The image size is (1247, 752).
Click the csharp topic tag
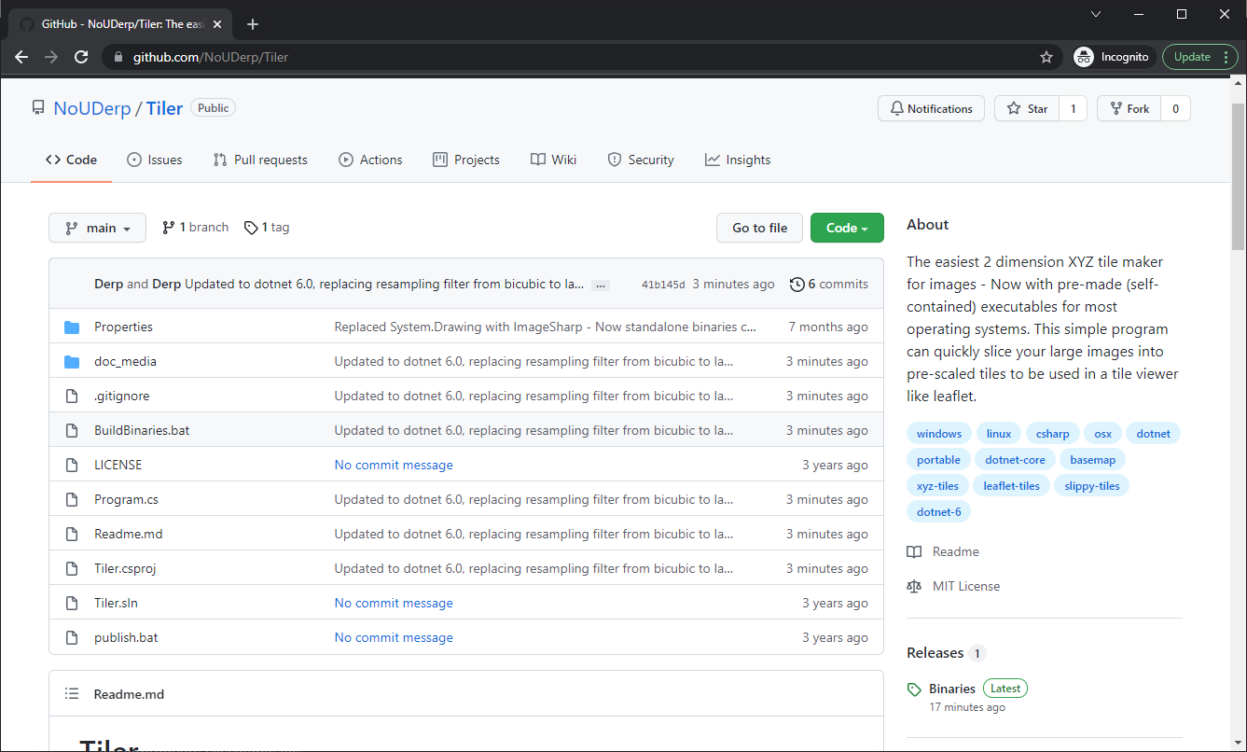pyautogui.click(x=1053, y=433)
